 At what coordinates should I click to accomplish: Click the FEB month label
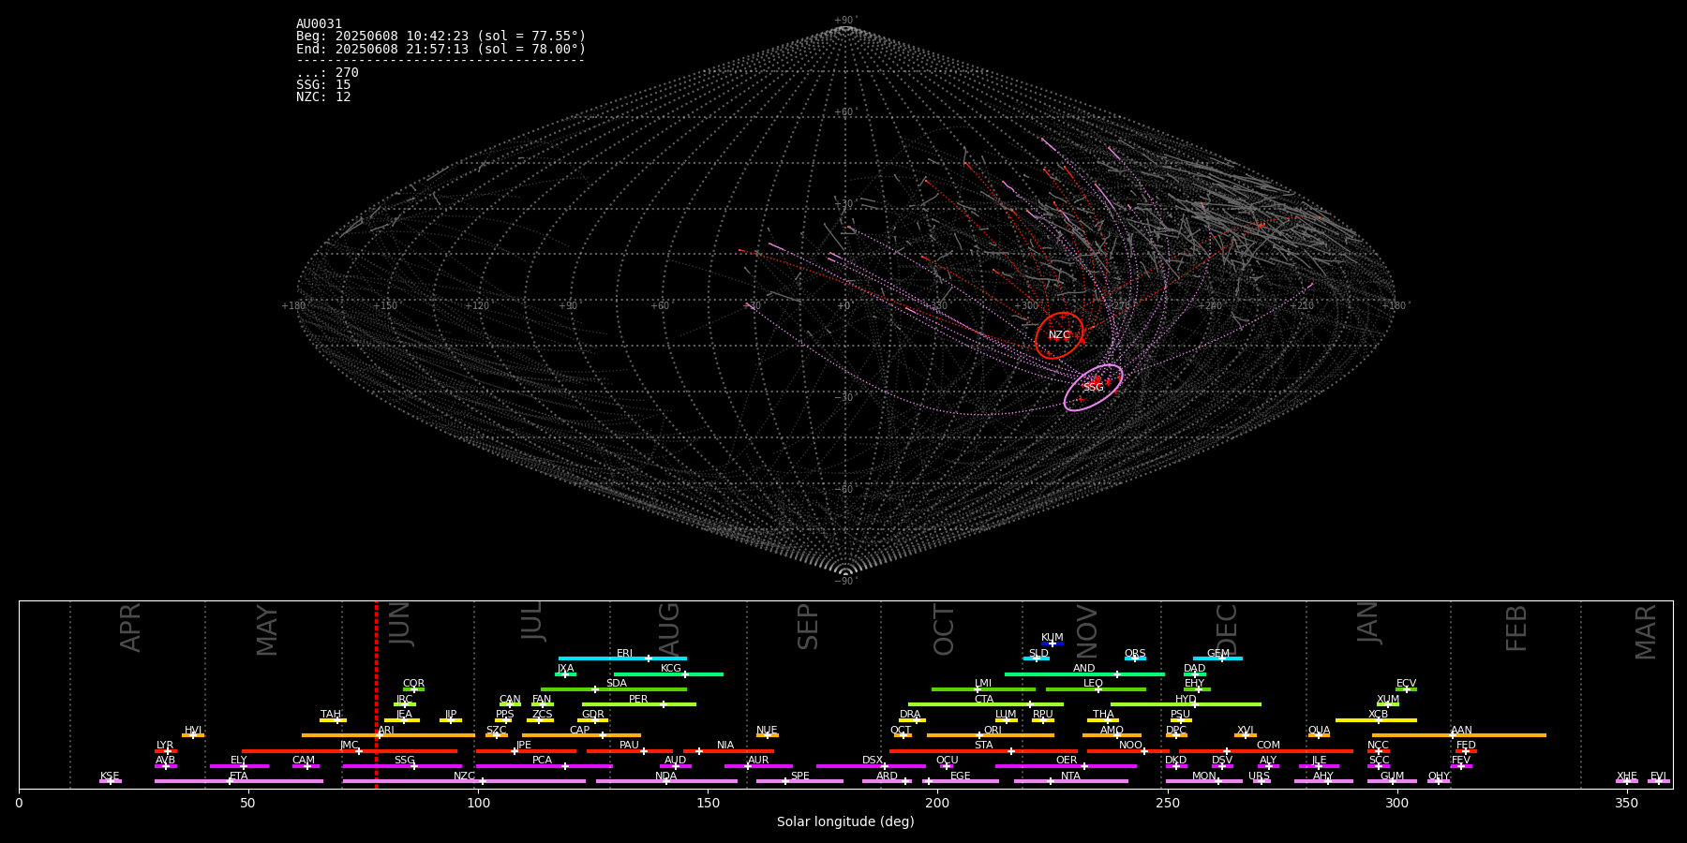(x=1516, y=628)
